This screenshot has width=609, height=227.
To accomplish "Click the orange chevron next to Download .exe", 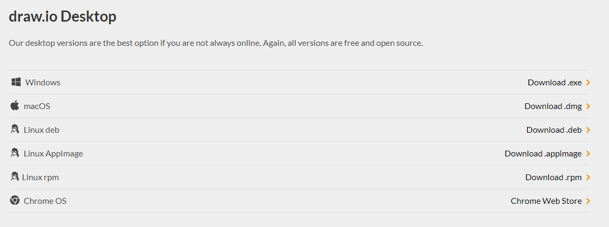I will point(588,83).
